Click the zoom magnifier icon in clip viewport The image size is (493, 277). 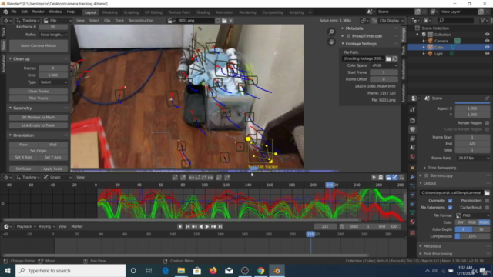pyautogui.click(x=331, y=32)
